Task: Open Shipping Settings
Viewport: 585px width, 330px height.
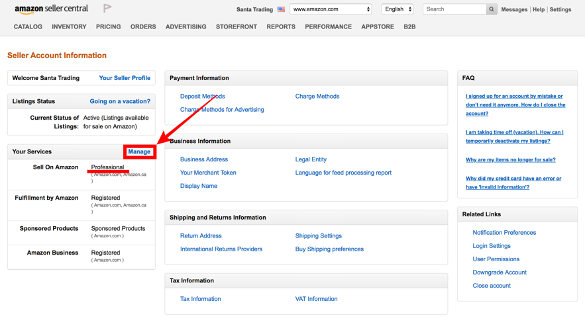Action: pos(319,236)
